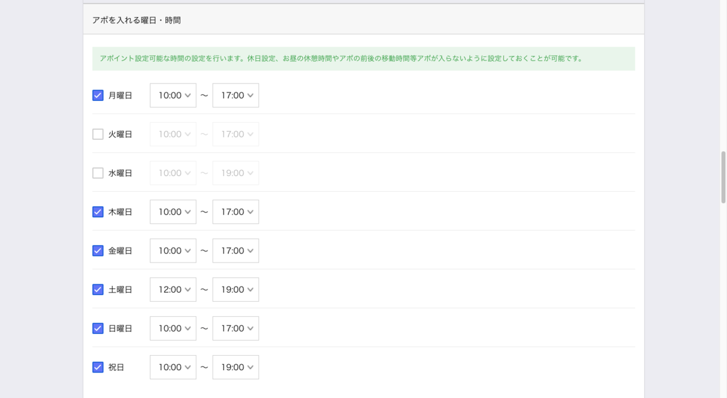
Task: Disable the 日曜日 checkbox
Action: [98, 328]
